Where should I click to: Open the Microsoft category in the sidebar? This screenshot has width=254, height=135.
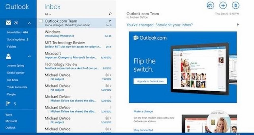[x=11, y=121]
